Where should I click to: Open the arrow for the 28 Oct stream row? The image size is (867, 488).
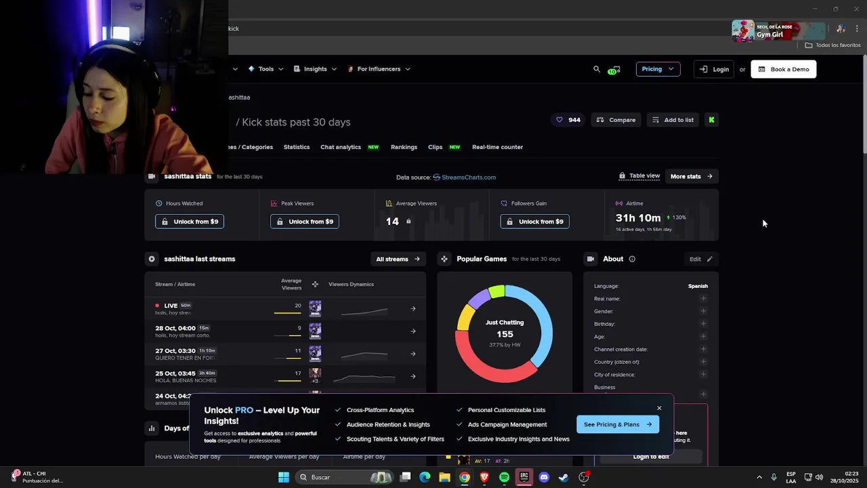(413, 331)
